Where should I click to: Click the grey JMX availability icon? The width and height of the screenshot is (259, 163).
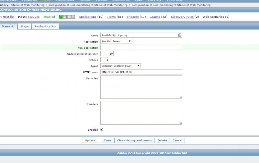[69, 17]
